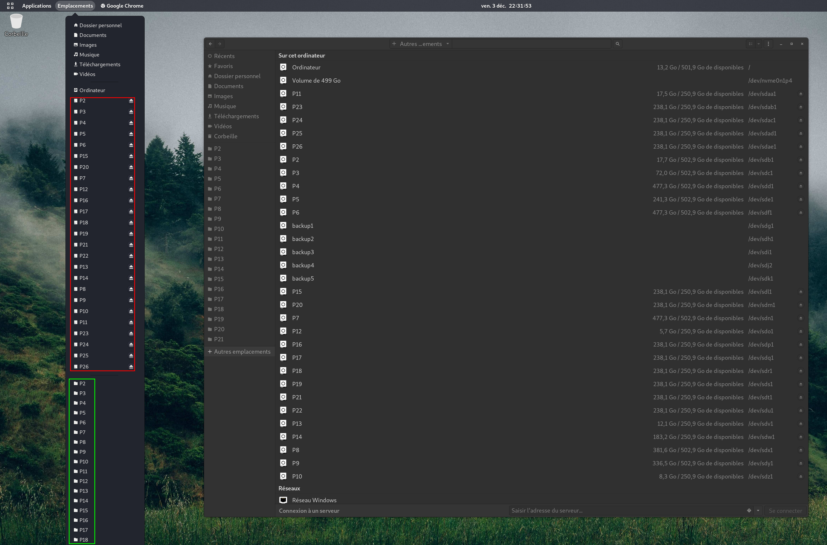Click the forward arrow in file manager
827x545 pixels.
[220, 44]
